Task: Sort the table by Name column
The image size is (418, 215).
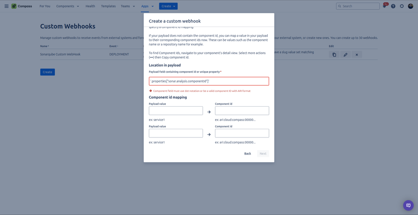Action: 44,46
